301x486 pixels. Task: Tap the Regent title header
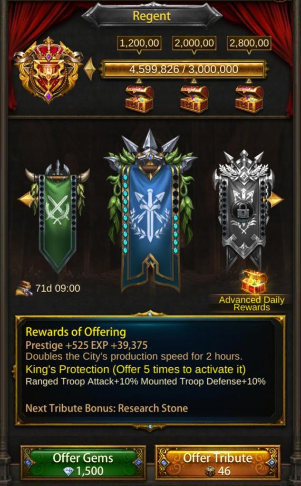152,16
